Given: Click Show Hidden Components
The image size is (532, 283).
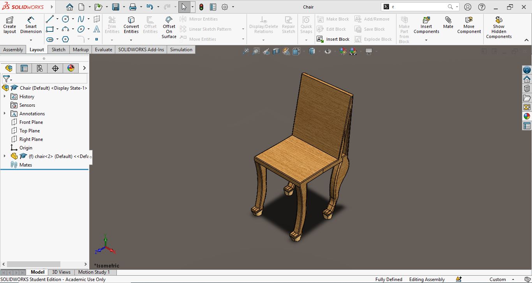Looking at the screenshot, I should (499, 27).
